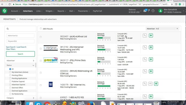Apply to 1&1 Internet with plus icon
Screen dimensions: 186x105
156,84
